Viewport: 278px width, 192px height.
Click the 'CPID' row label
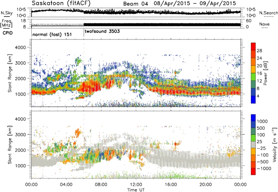coord(8,33)
